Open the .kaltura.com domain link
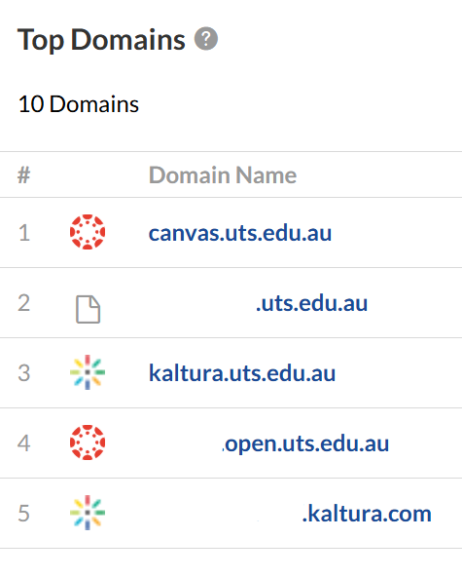462x577 pixels. click(367, 514)
